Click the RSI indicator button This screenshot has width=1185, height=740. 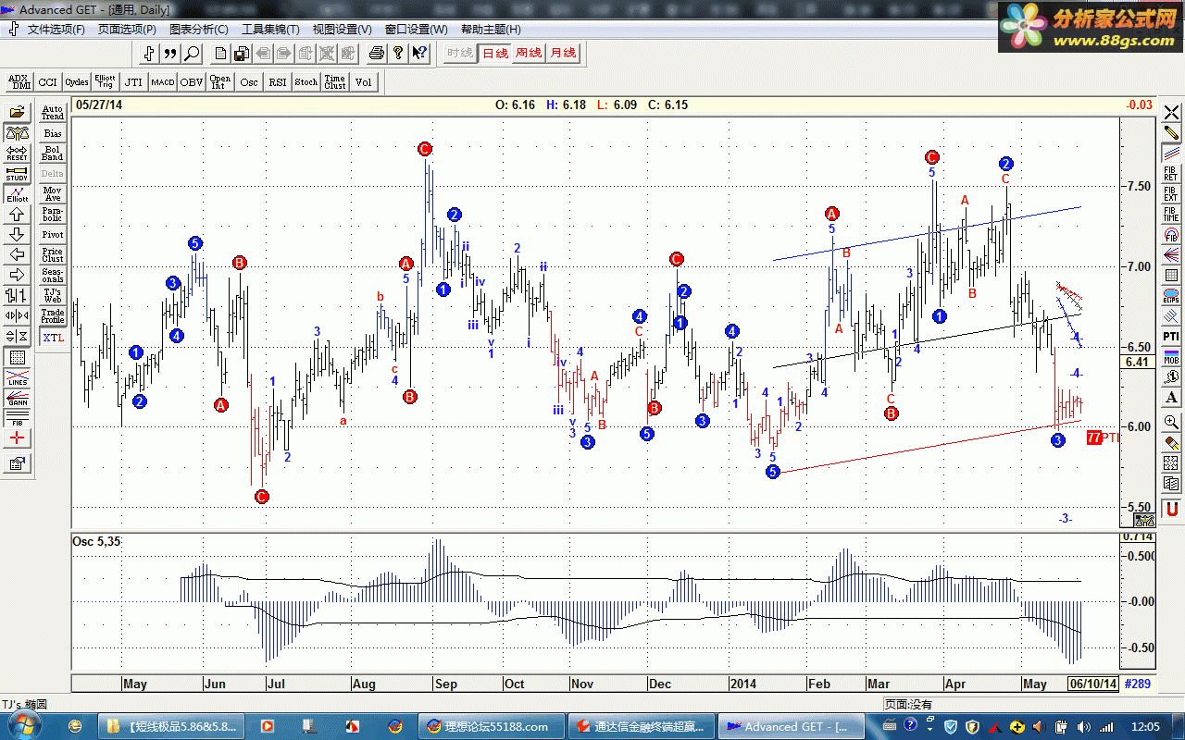[278, 82]
